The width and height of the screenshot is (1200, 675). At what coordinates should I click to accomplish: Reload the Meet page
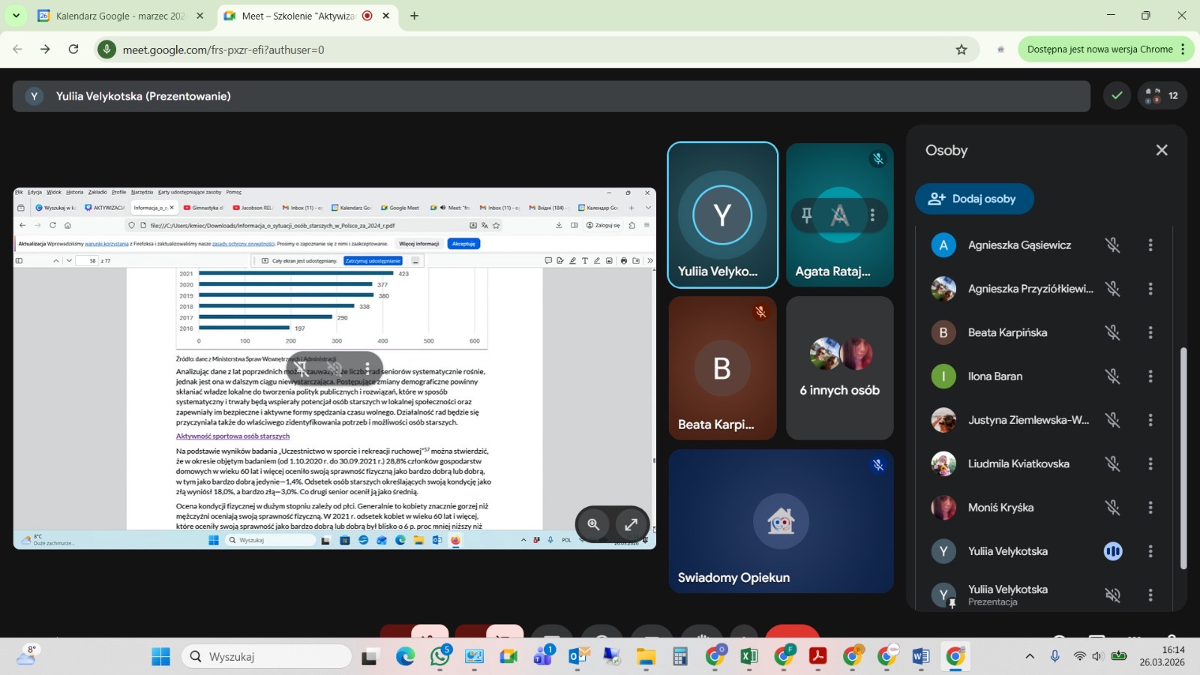(73, 49)
